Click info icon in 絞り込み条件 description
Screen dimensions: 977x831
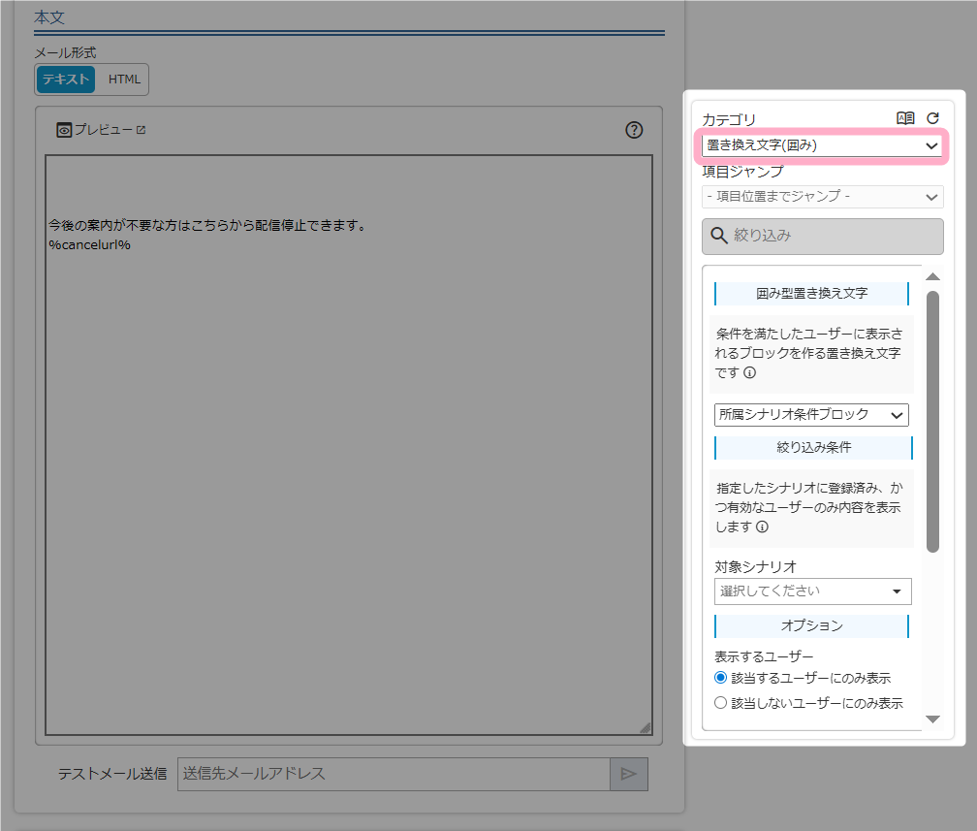762,527
